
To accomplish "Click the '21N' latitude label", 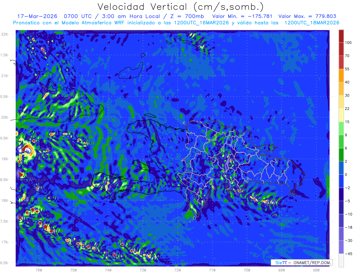I will 5,76.
